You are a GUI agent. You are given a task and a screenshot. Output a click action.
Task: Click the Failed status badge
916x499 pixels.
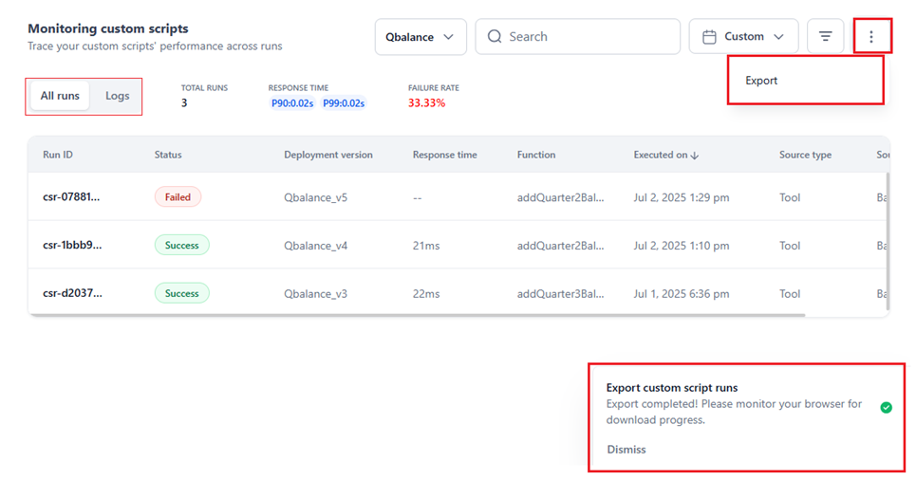click(178, 197)
